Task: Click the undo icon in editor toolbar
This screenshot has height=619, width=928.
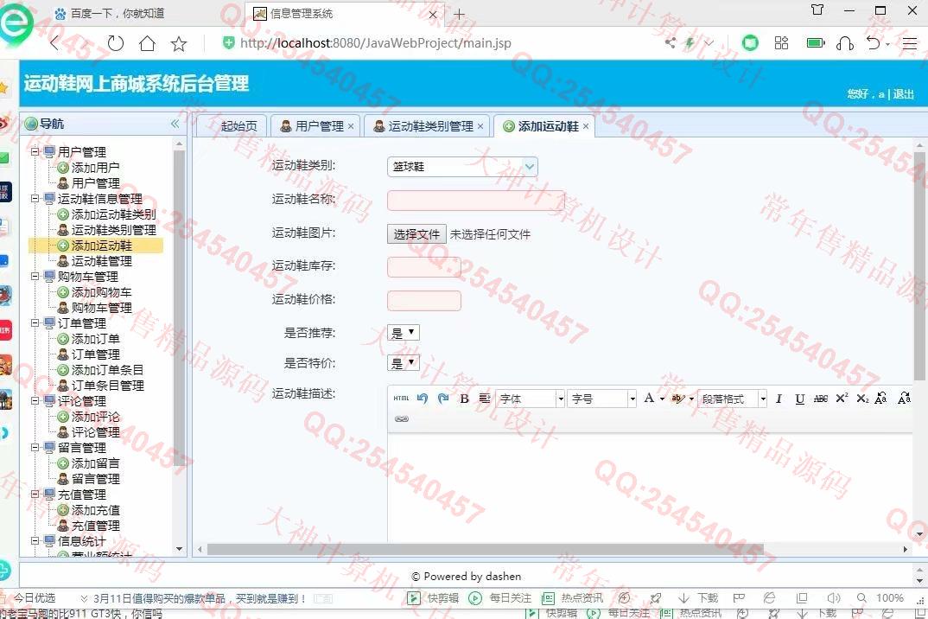Action: coord(423,399)
